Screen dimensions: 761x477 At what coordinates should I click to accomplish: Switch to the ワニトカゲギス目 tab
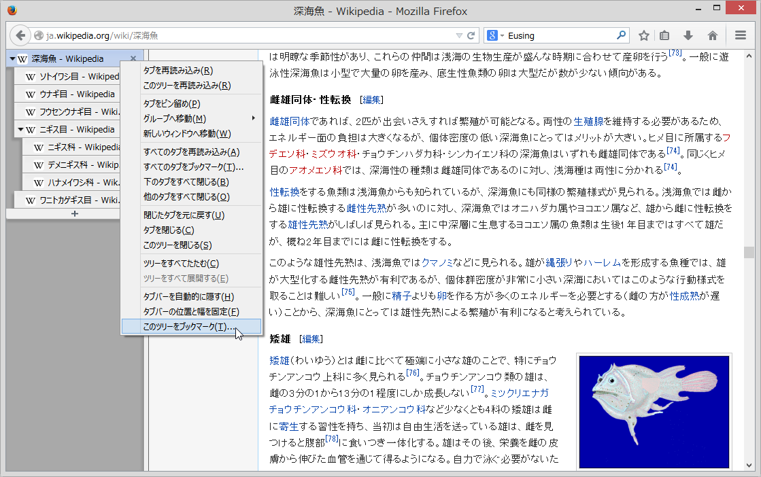click(67, 200)
